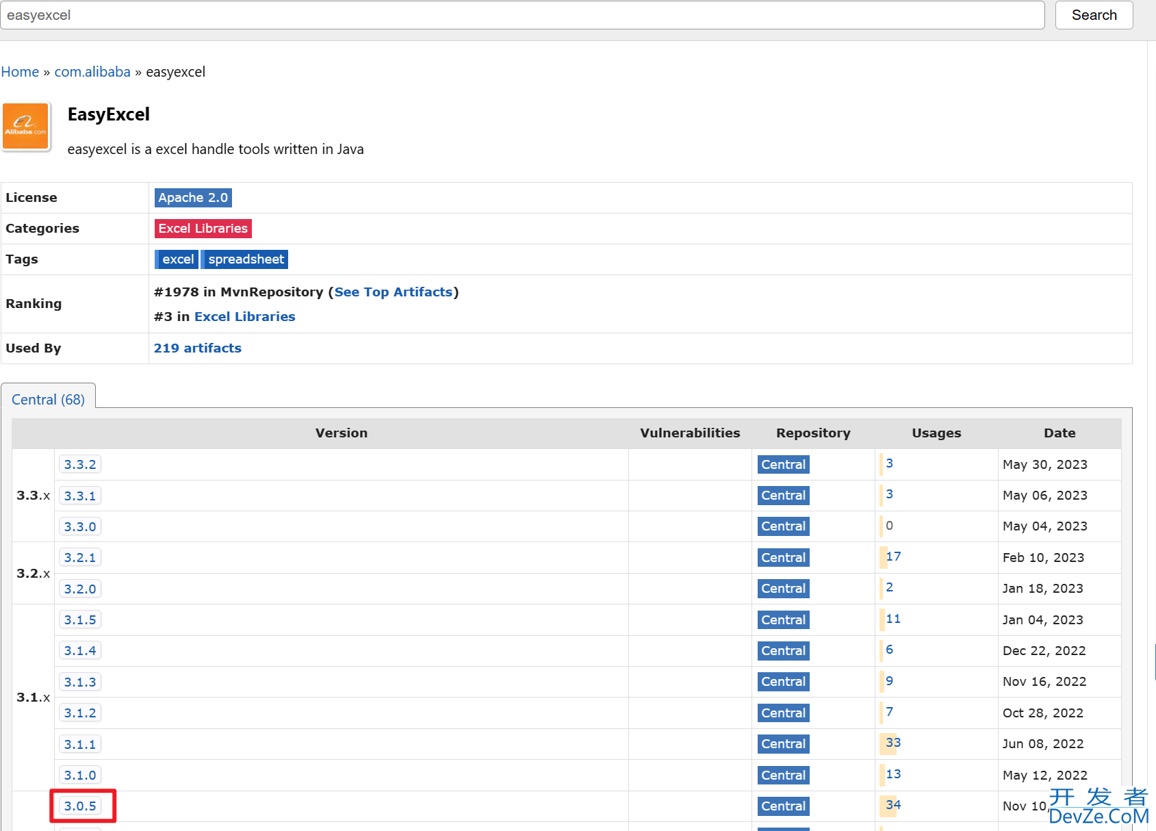Viewport: 1156px width, 831px height.
Task: Open the 3 usages link for 3.3.1
Action: [889, 494]
